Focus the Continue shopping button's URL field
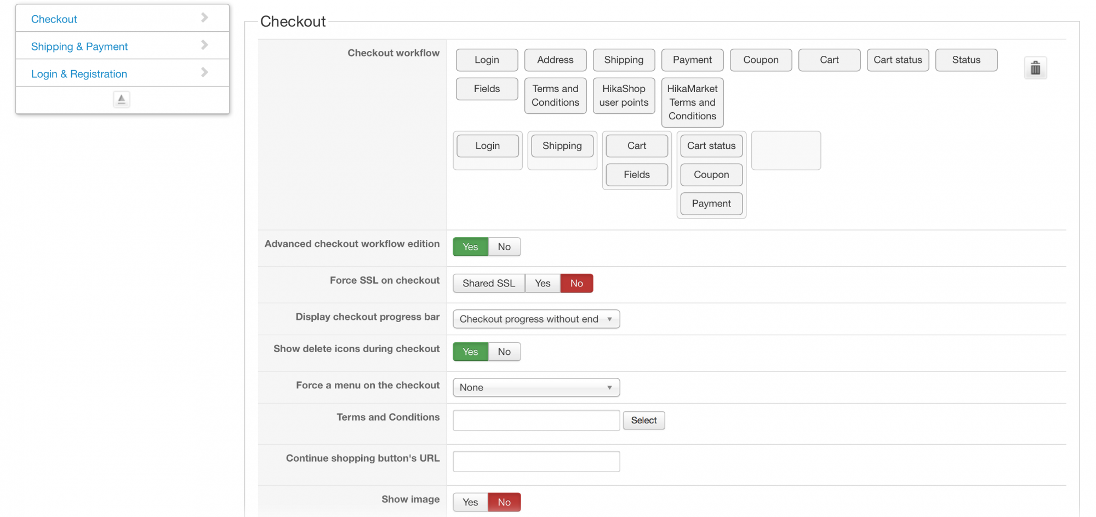The image size is (1096, 517). 536,462
